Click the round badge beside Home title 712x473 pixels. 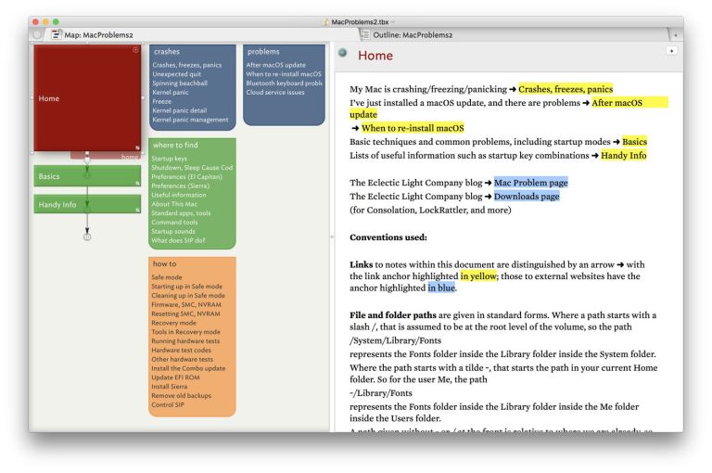tap(343, 54)
